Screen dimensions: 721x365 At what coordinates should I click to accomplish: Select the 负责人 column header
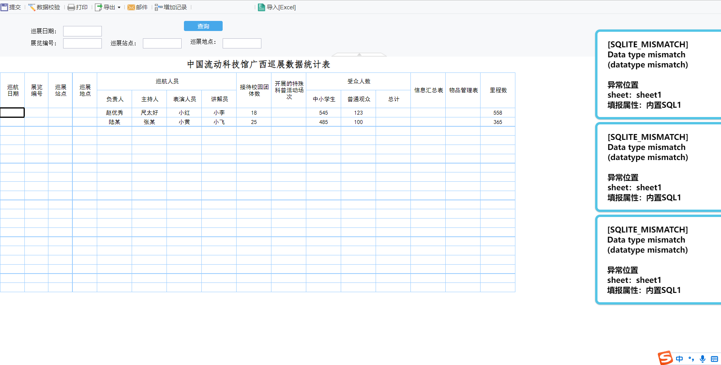click(x=115, y=99)
